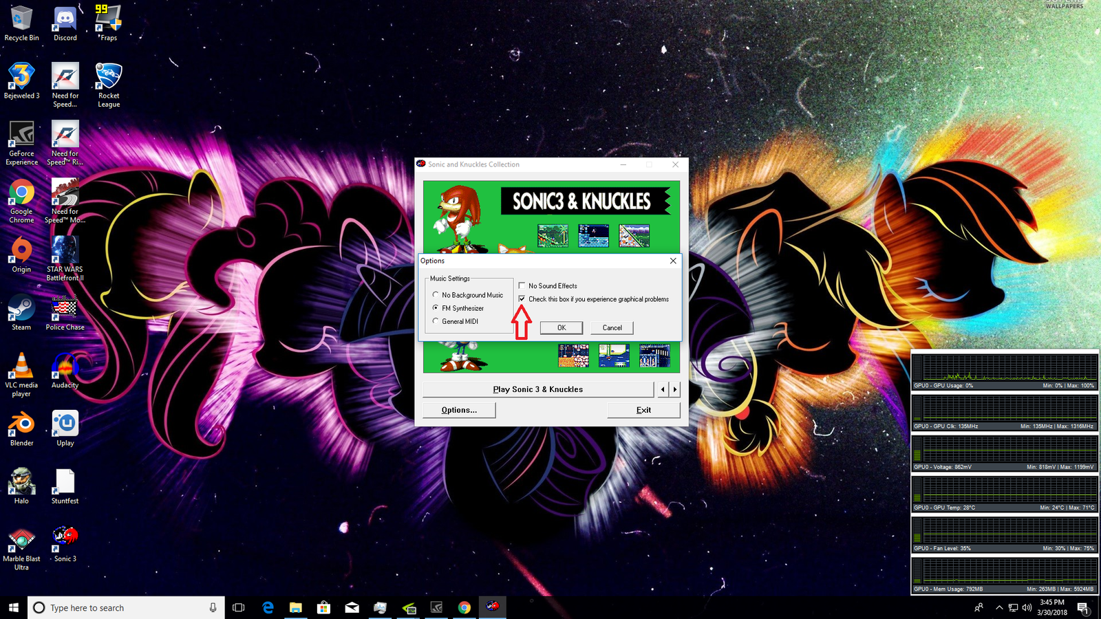Select the Bejeweled 3 desktop icon

pyautogui.click(x=21, y=81)
